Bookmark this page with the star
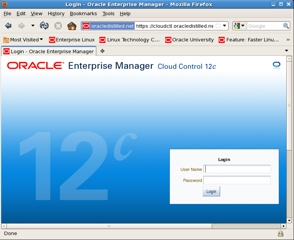The image size is (294, 240). click(x=218, y=26)
